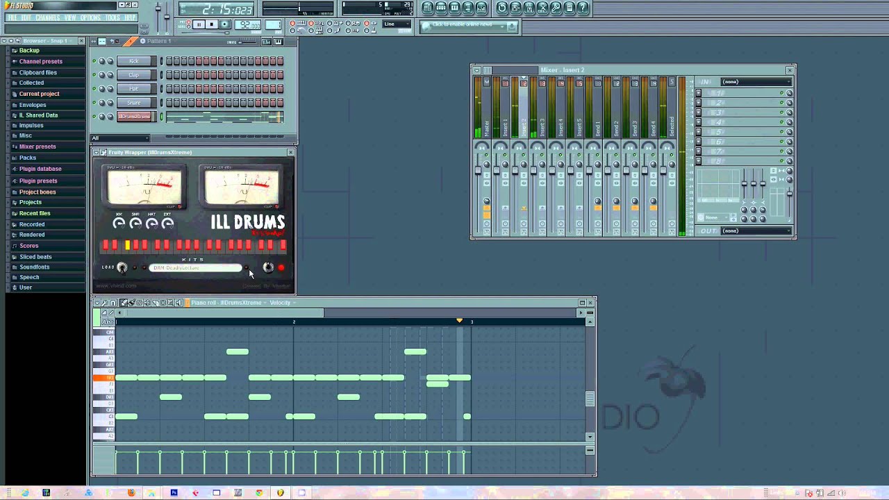Click the undo history circular arrow icon
This screenshot has height=500, width=889.
pos(502,8)
